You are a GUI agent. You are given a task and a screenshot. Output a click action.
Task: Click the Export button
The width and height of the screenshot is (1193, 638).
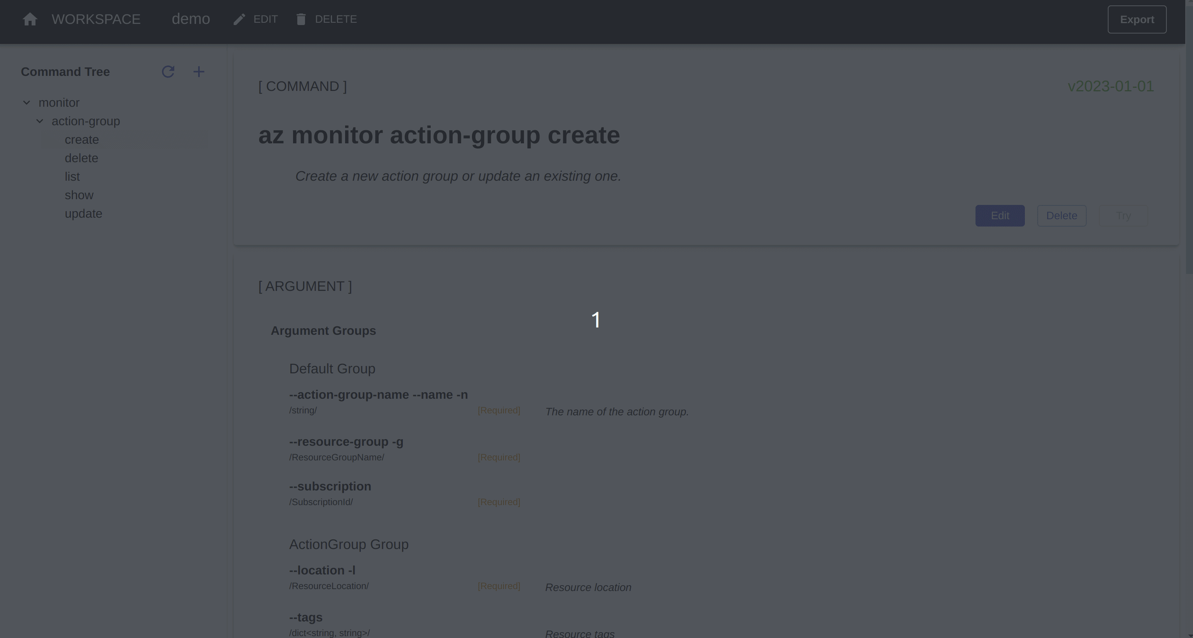click(x=1137, y=19)
